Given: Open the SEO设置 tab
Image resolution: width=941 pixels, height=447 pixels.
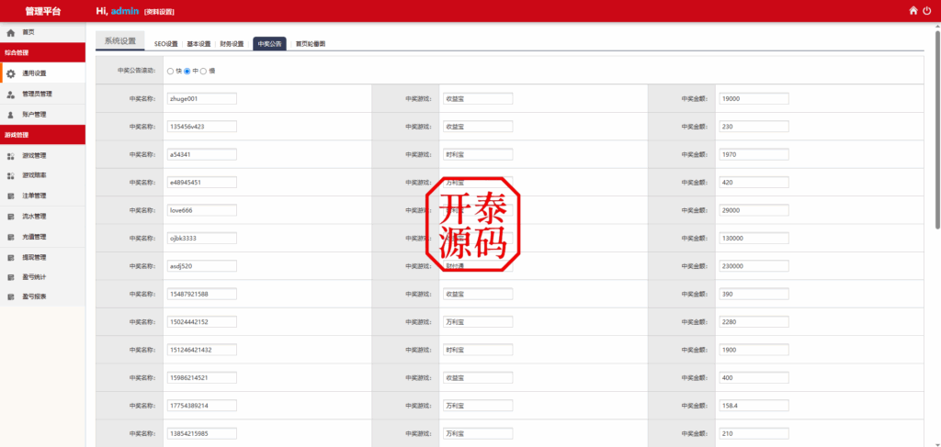Looking at the screenshot, I should 166,44.
